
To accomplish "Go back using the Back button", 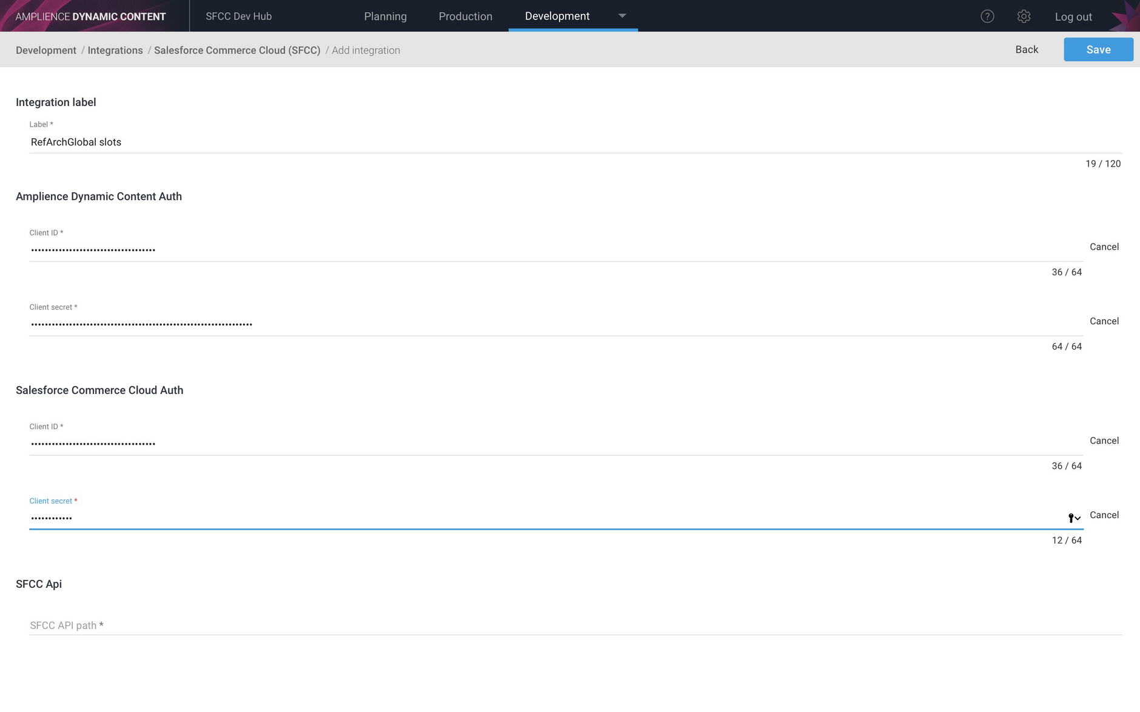I will [1027, 50].
